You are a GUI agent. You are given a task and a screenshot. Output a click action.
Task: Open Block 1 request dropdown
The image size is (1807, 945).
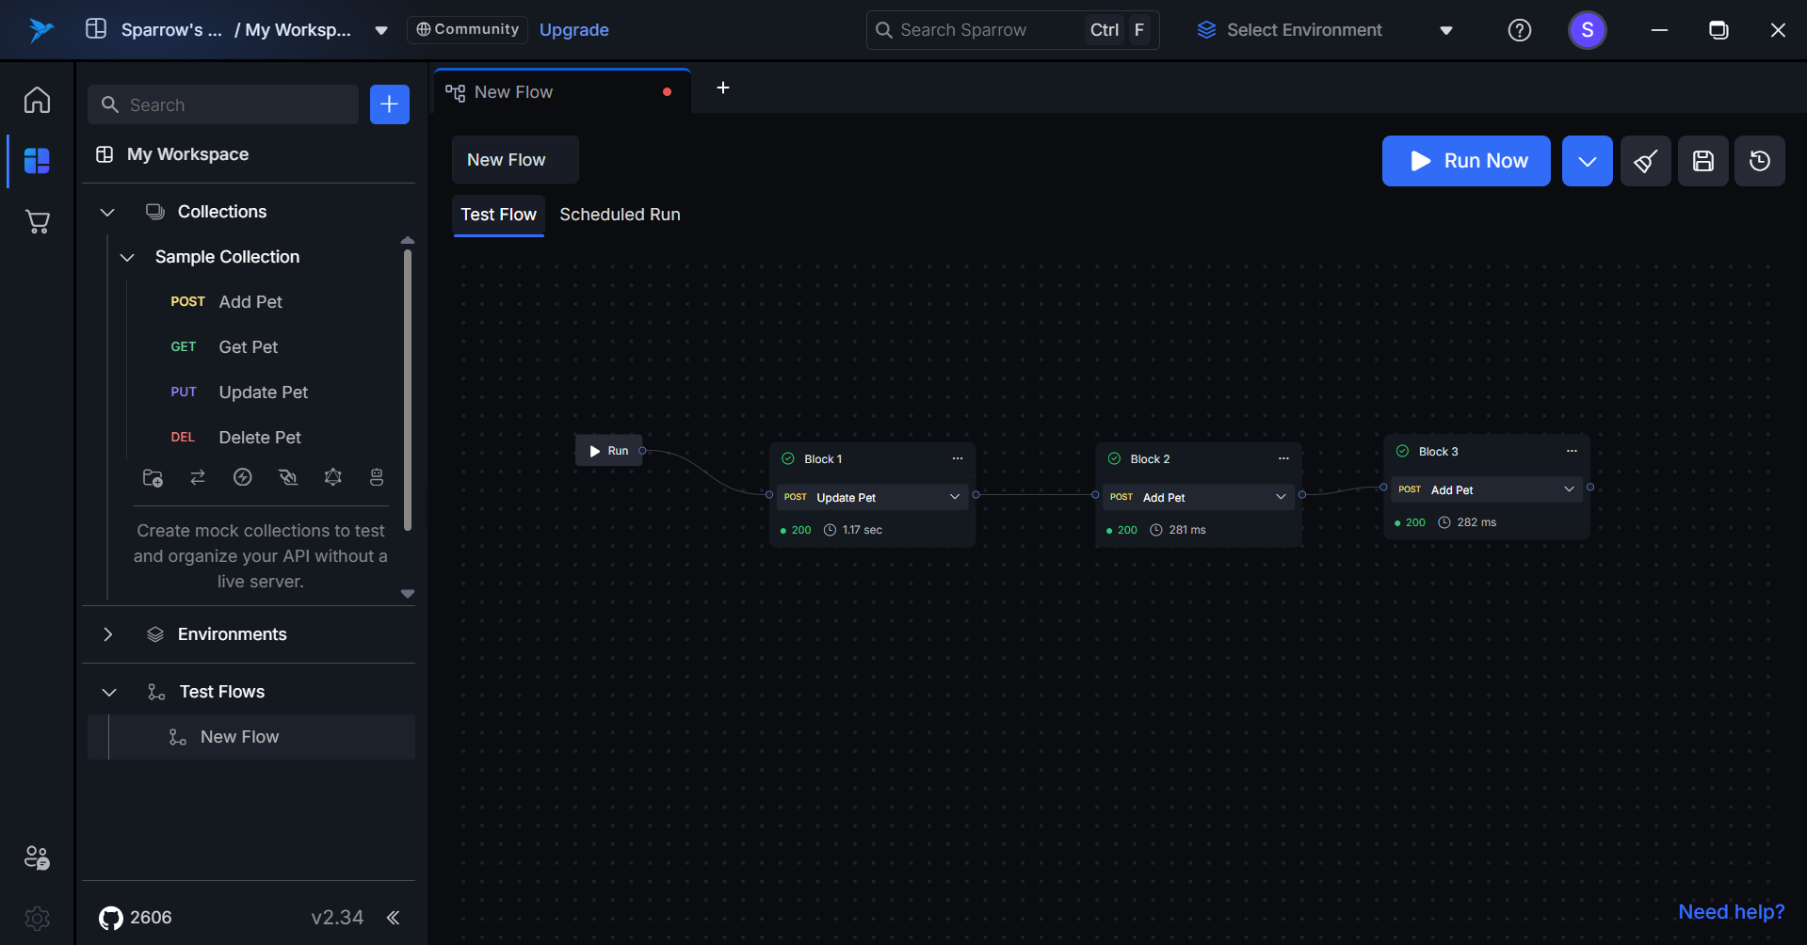(x=954, y=497)
